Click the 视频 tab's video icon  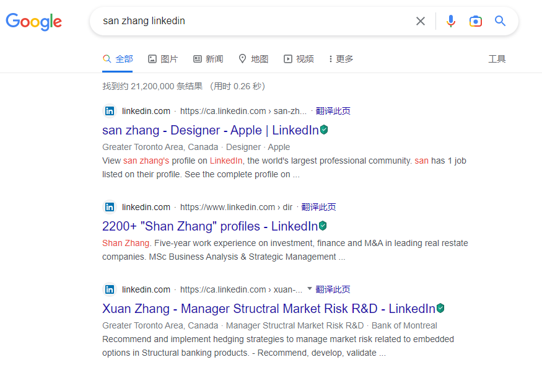287,58
